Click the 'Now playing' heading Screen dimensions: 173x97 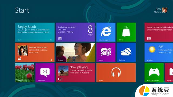point(79,67)
